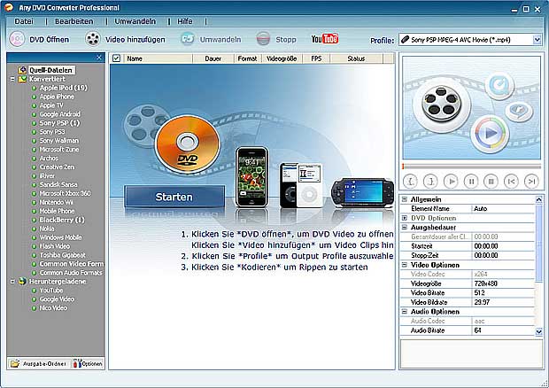Set end mark with right bracket button
The width and height of the screenshot is (549, 388).
tap(430, 181)
